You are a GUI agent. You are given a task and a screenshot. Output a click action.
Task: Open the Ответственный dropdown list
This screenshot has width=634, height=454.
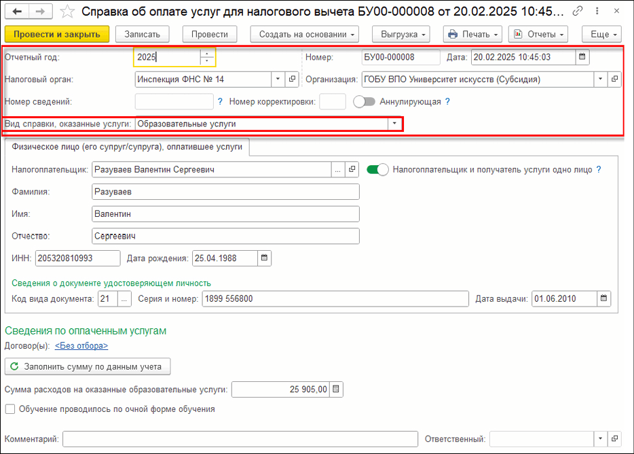pos(599,439)
